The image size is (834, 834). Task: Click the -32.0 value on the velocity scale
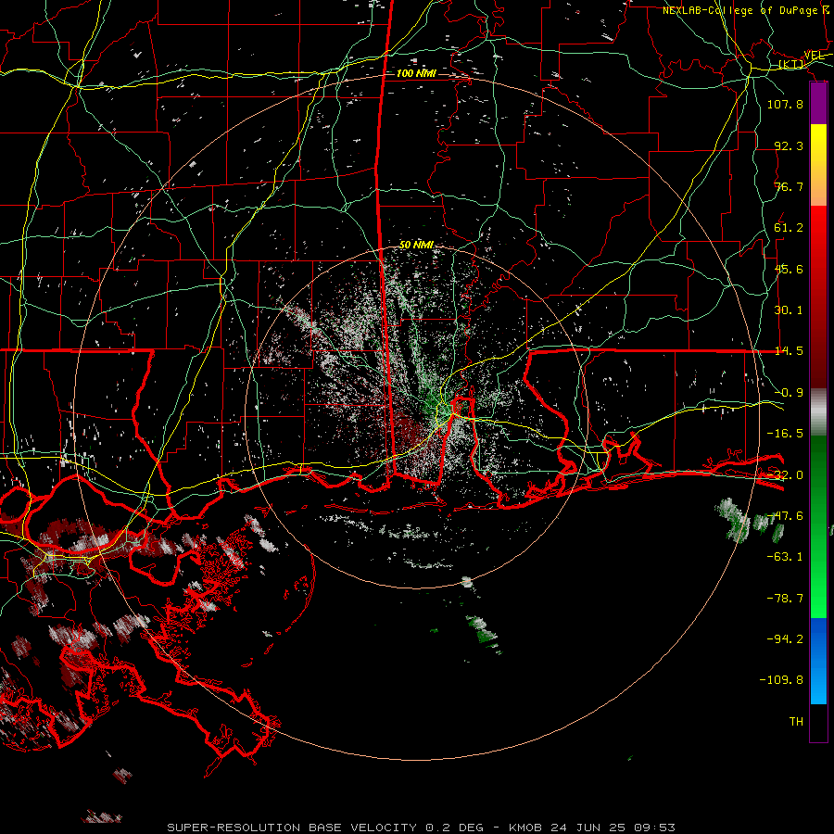tap(785, 475)
